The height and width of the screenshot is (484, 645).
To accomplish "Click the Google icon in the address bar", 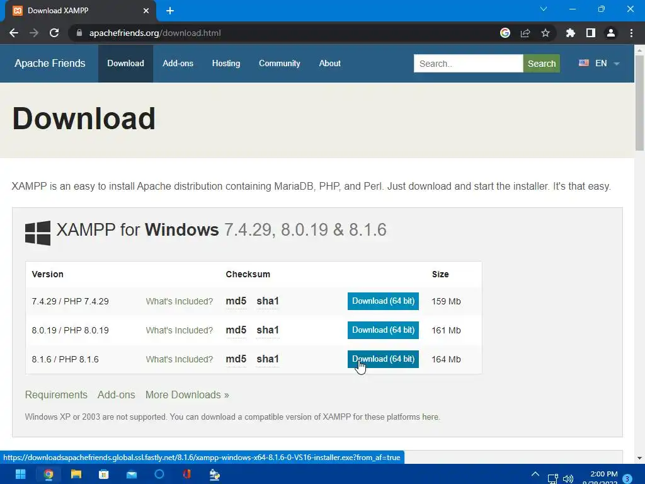I will tap(505, 33).
